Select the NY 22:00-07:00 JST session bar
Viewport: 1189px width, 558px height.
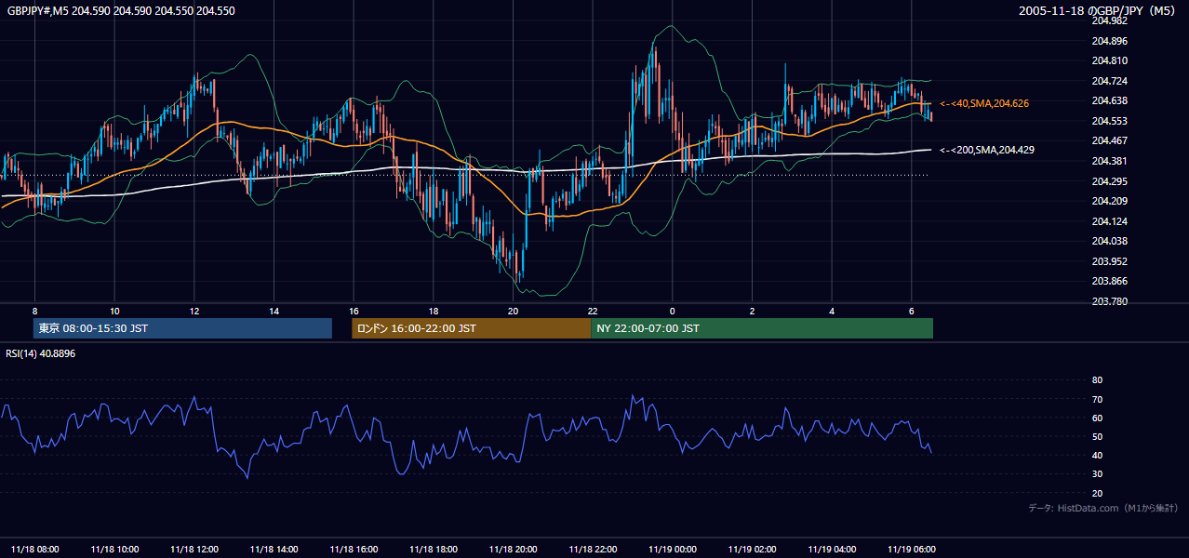coord(762,328)
